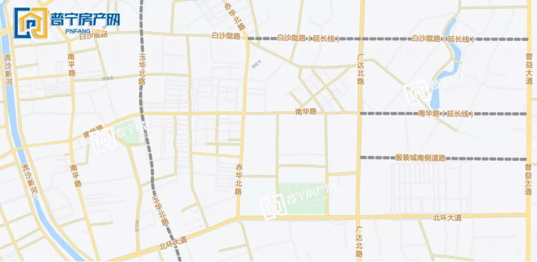Screen dimensions: 537x262
Task: Select the 服装城南侧道路 label
Action: point(421,158)
